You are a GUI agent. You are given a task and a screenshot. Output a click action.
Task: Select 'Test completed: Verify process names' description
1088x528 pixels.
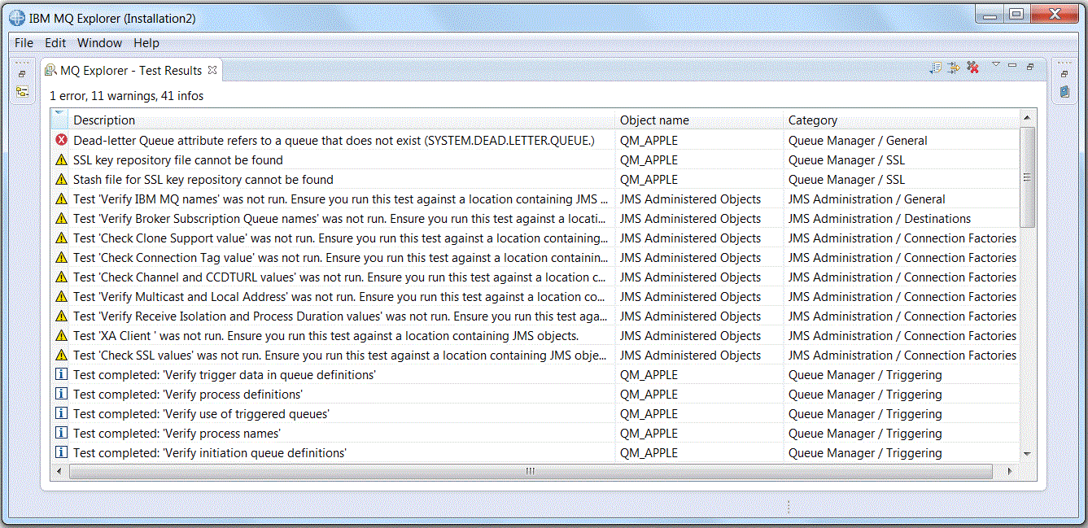click(177, 434)
